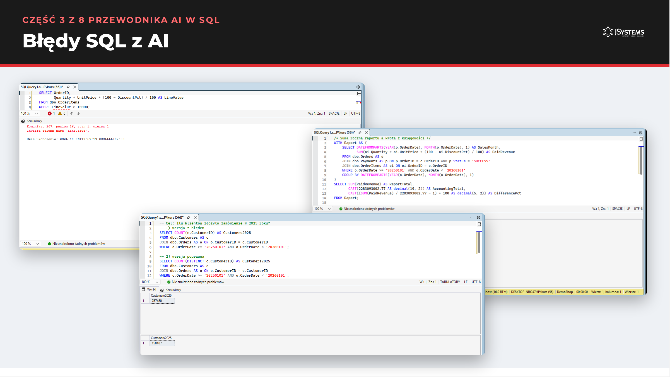Click the first Customers2025 column header above 757450
Screen dimensions: 670x377
click(162, 296)
